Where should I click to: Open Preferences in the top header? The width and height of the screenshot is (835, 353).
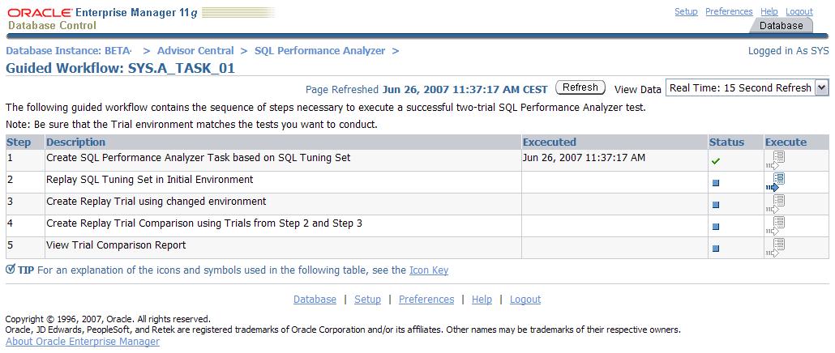729,11
